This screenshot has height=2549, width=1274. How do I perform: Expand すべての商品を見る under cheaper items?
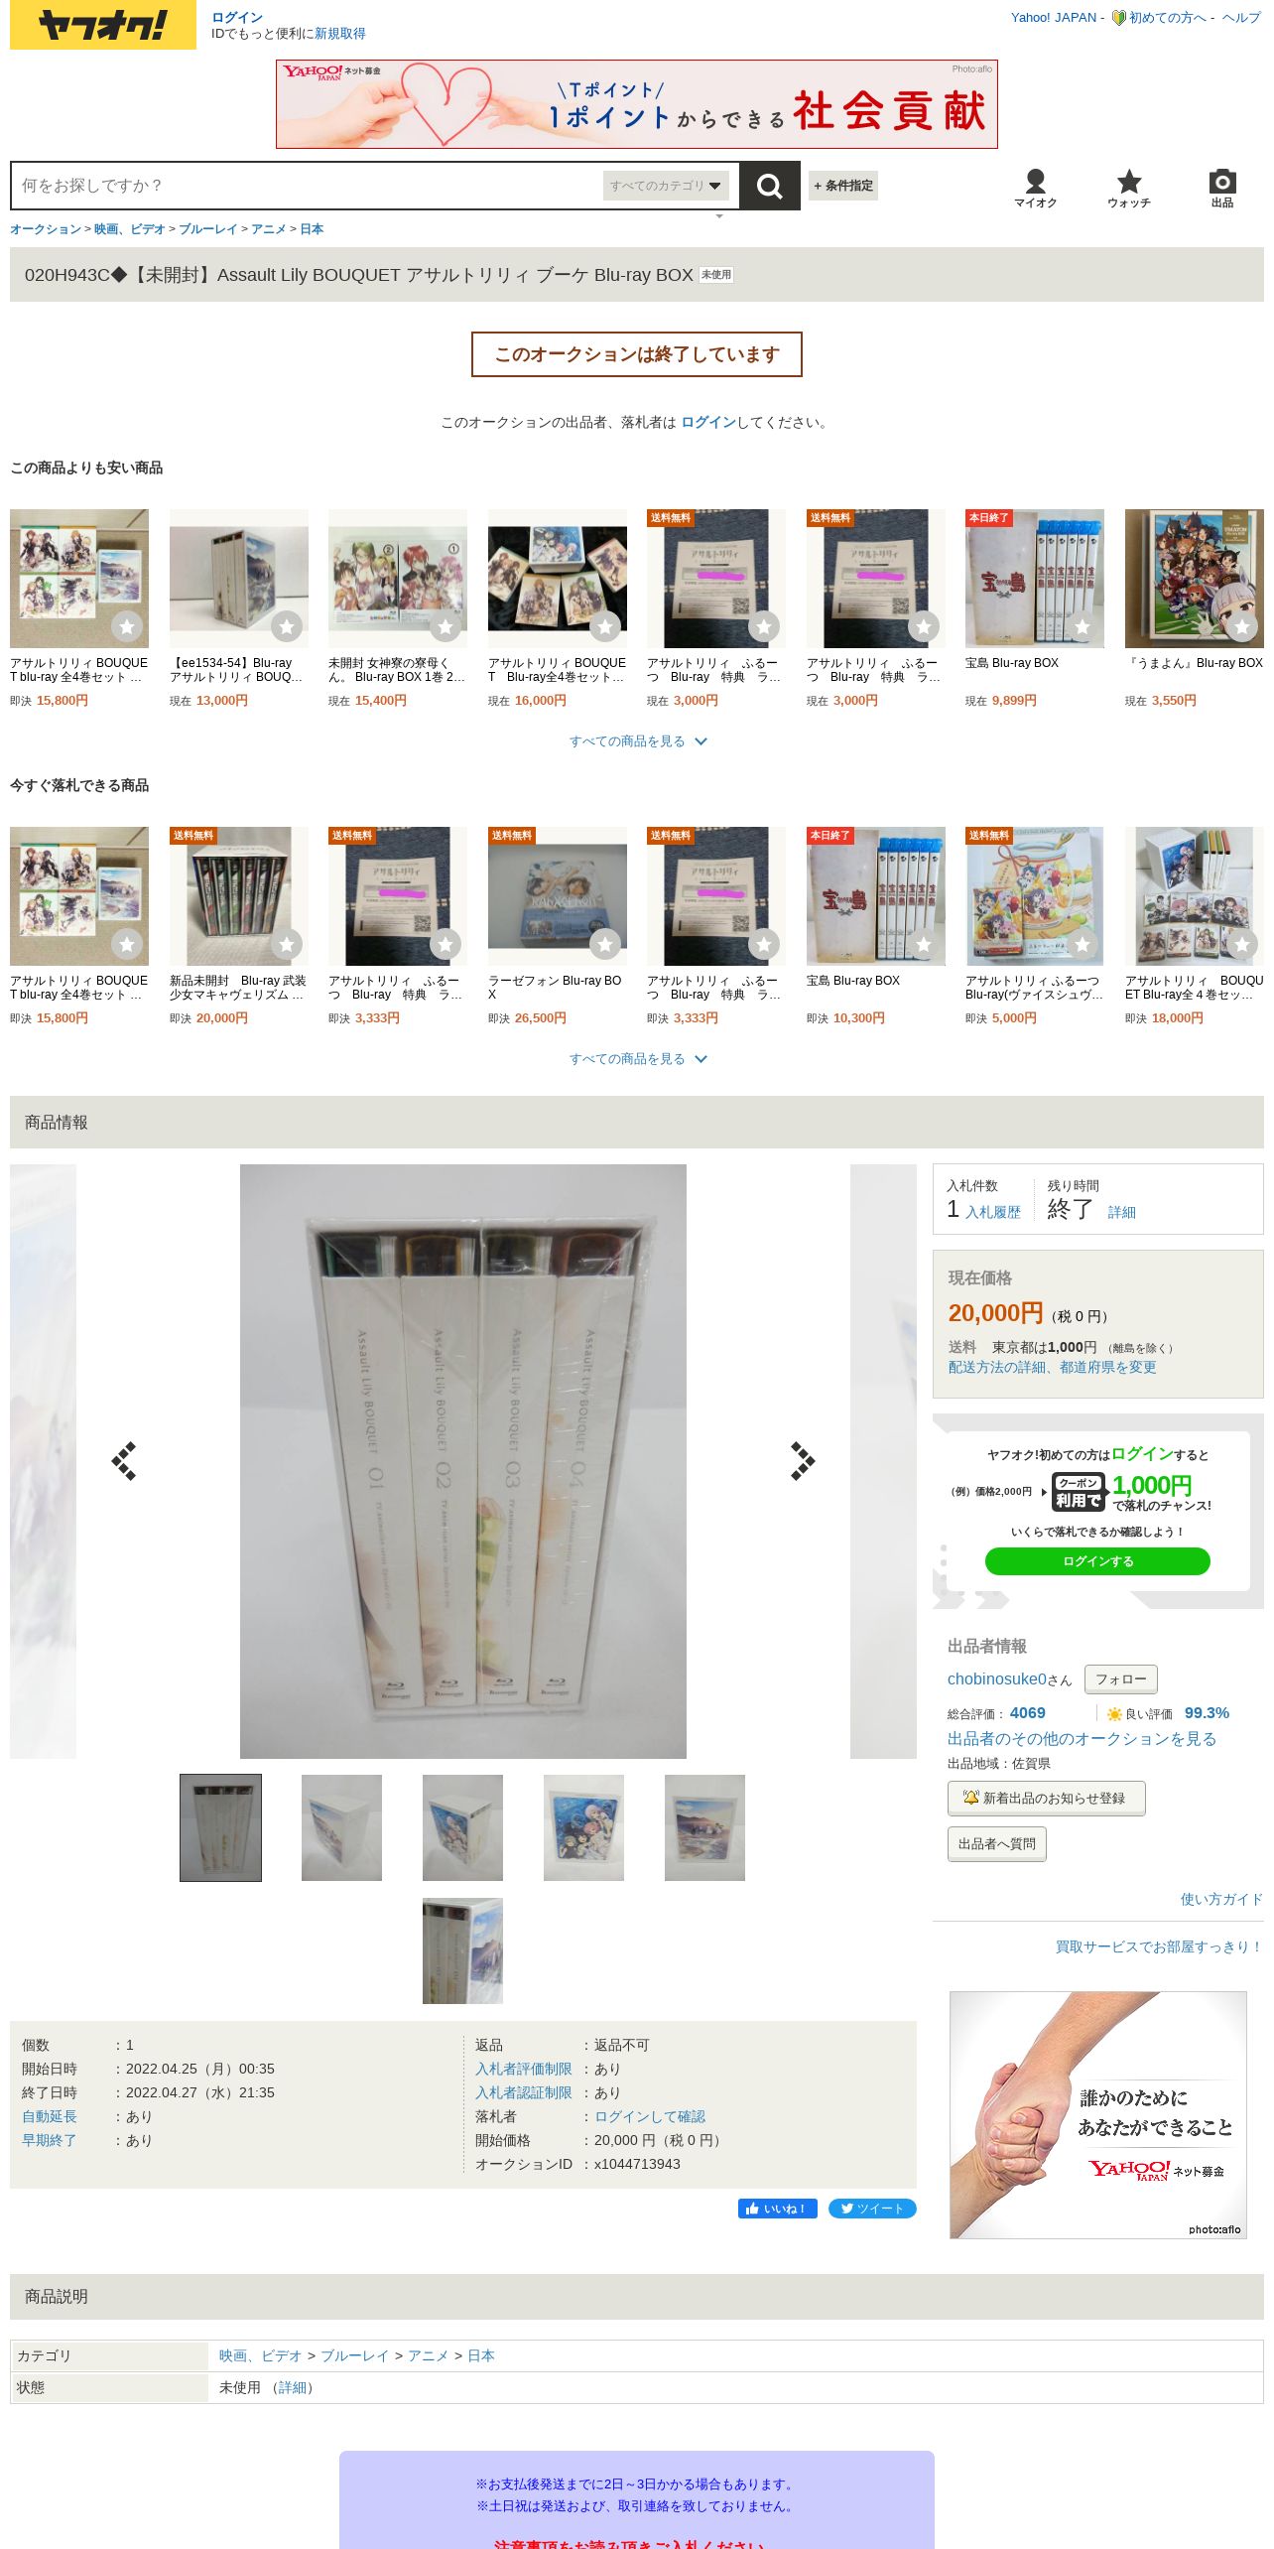coord(637,741)
